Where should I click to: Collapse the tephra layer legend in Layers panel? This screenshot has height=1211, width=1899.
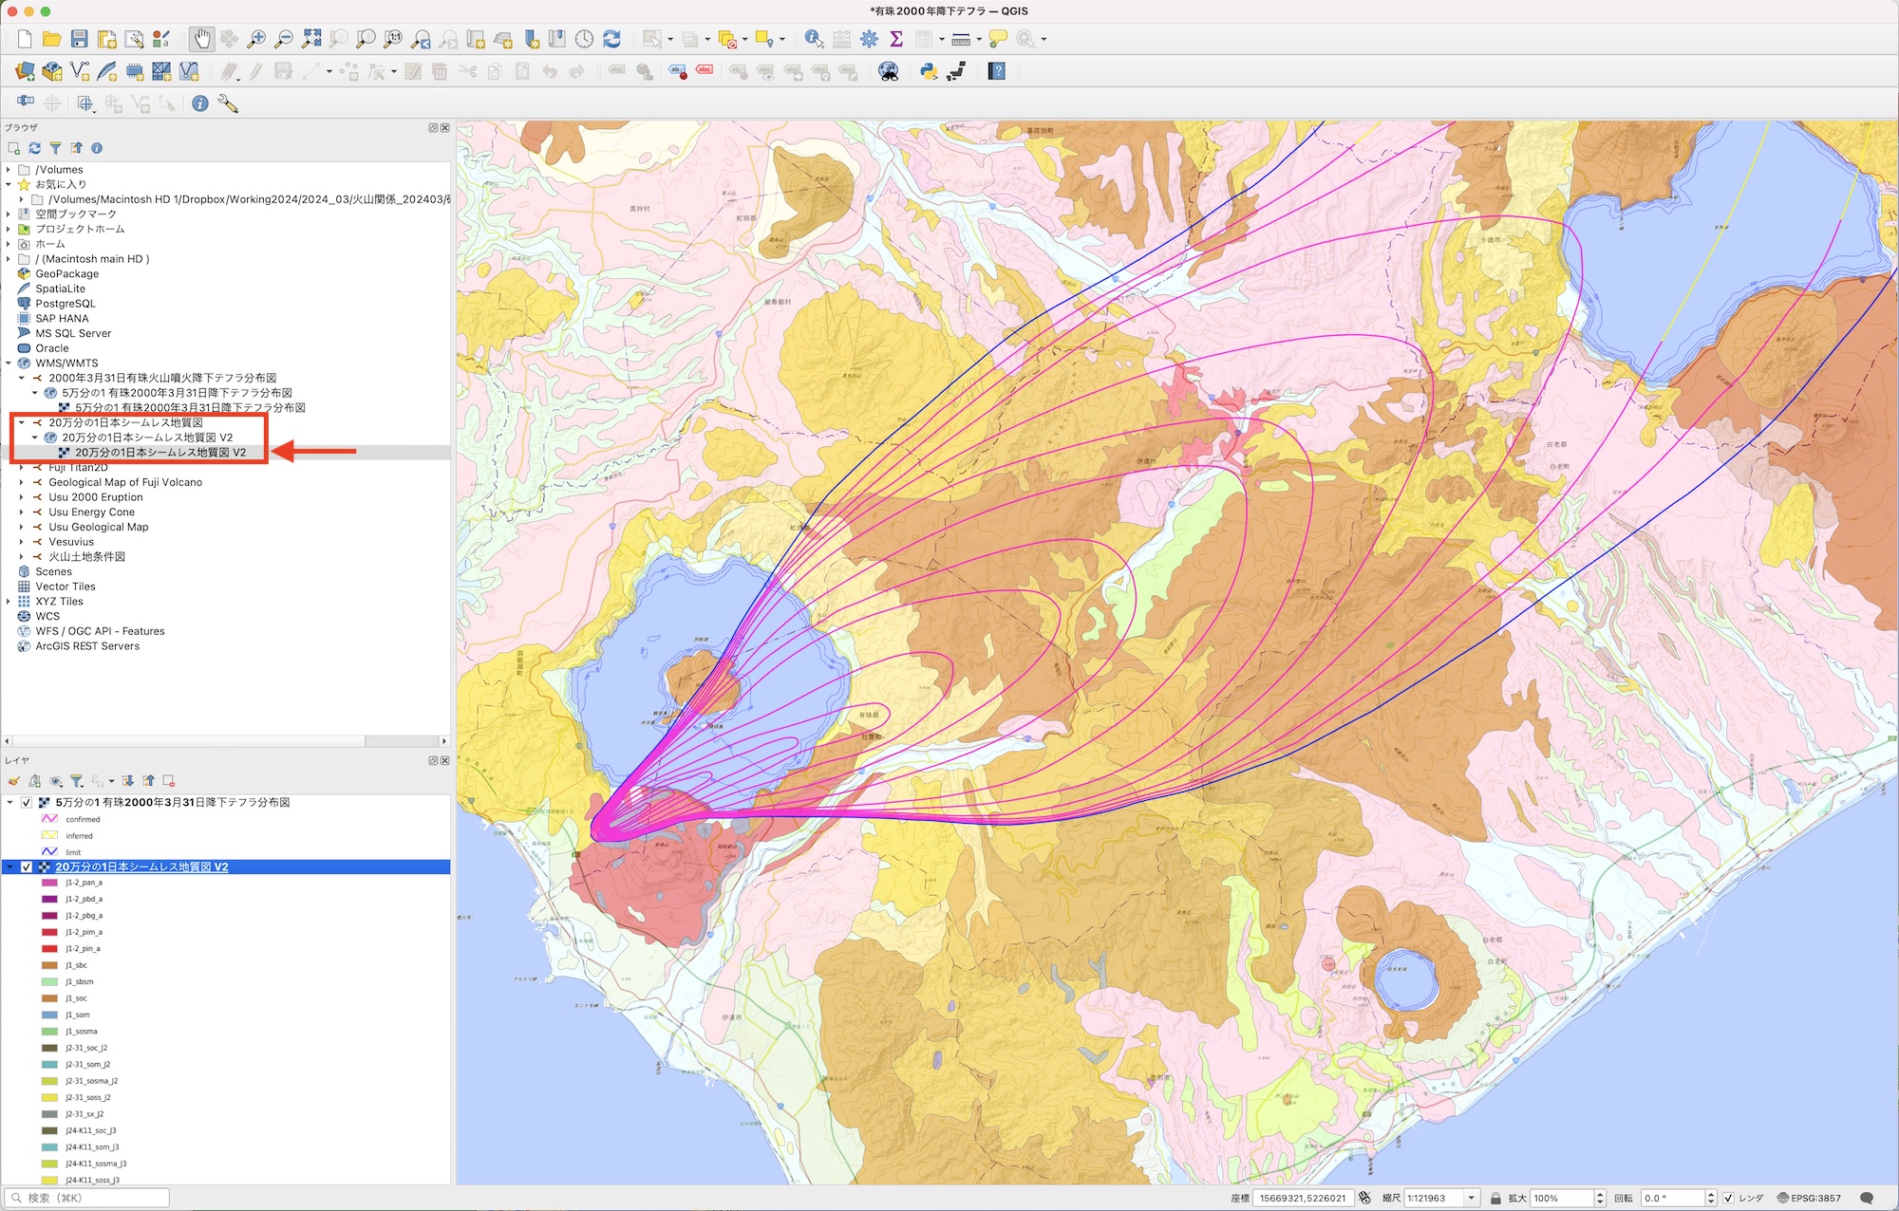point(10,802)
